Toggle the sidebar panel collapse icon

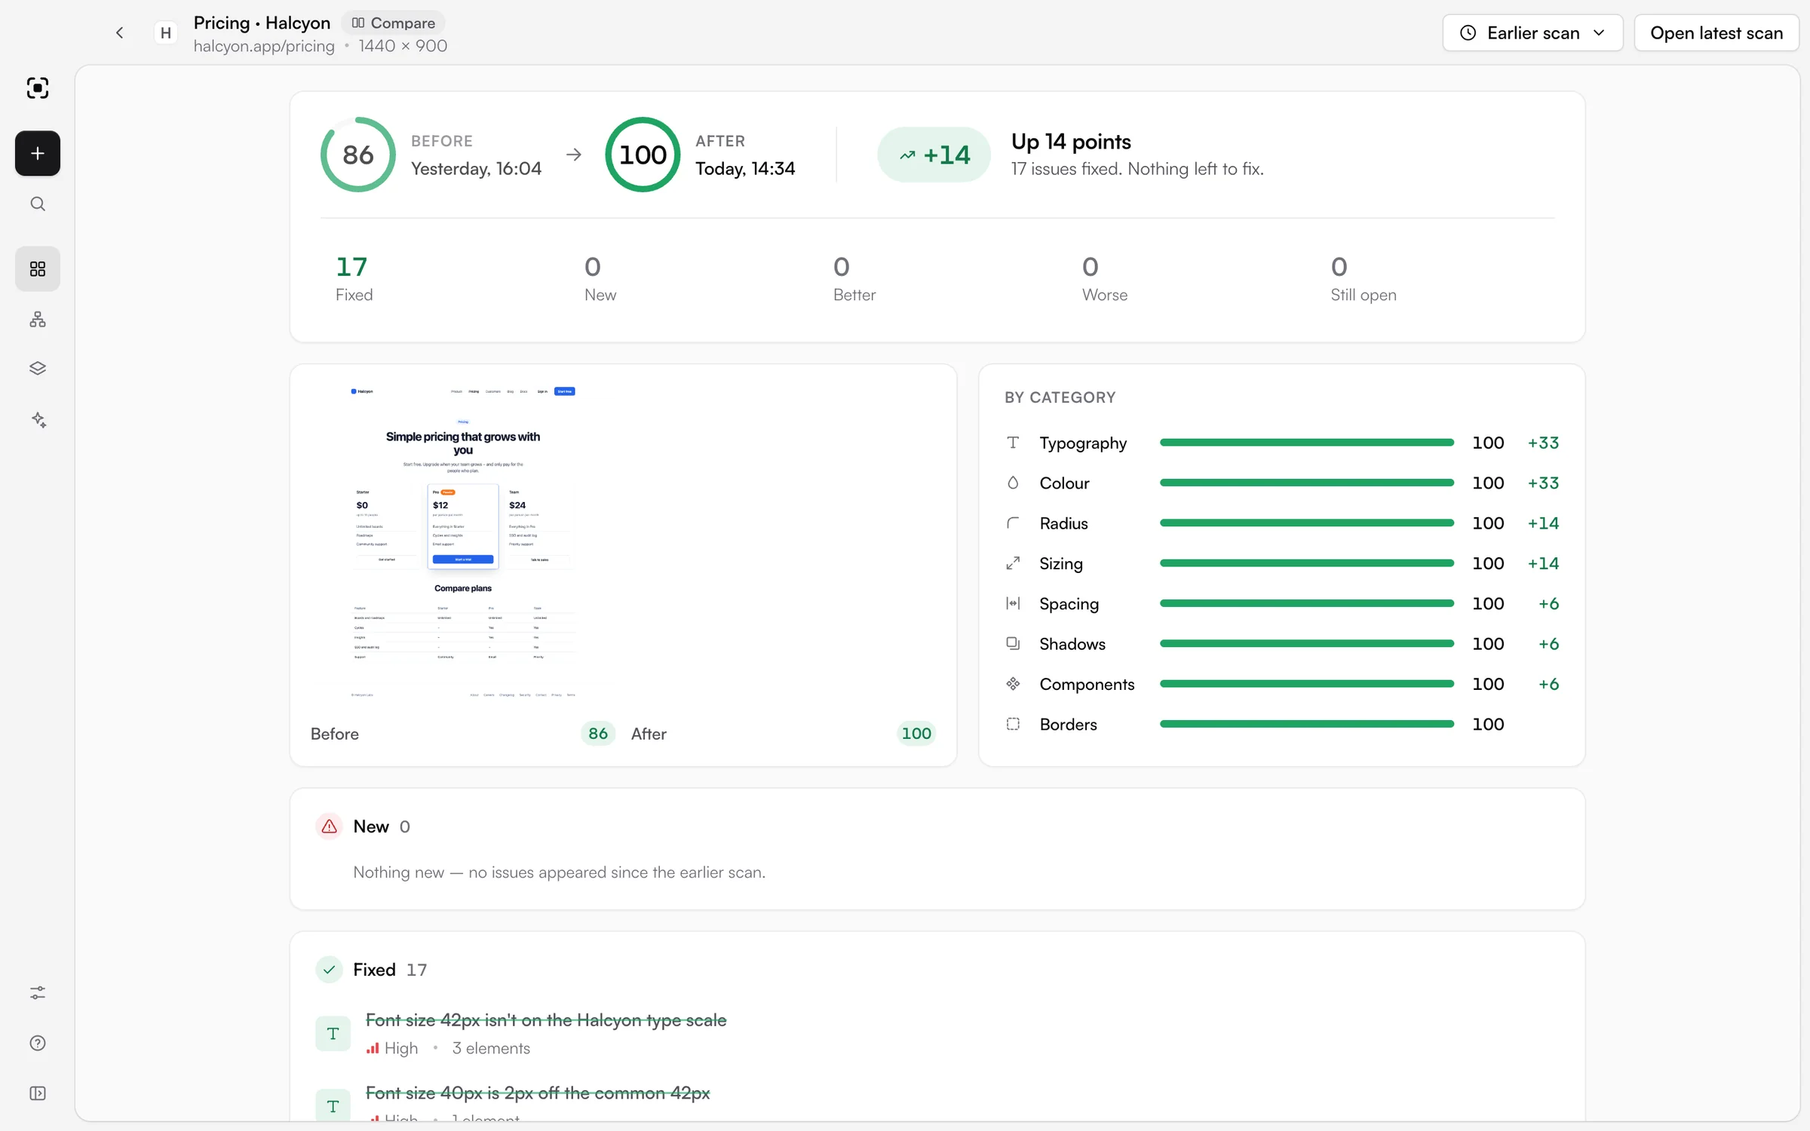pos(38,1094)
